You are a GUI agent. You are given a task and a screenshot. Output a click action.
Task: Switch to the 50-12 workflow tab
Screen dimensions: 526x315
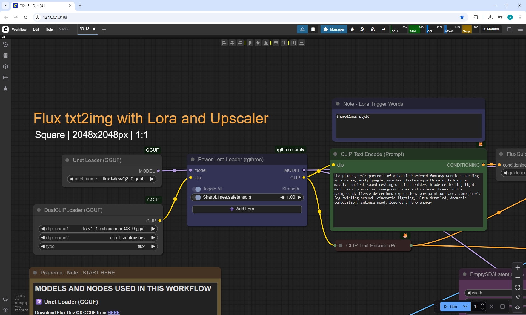(x=64, y=29)
